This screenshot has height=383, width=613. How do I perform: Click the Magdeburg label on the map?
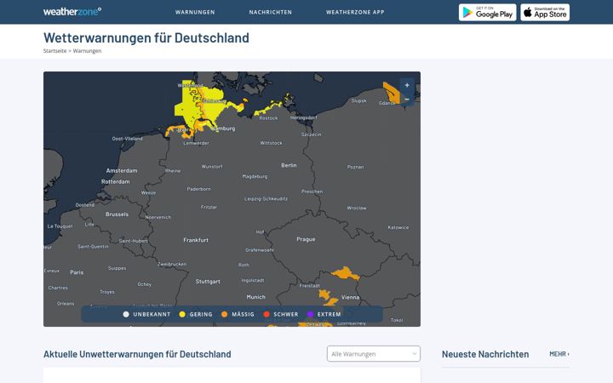[x=255, y=176]
